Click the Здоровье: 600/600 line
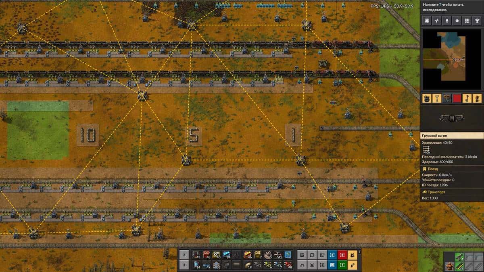484x272 pixels. pyautogui.click(x=438, y=162)
